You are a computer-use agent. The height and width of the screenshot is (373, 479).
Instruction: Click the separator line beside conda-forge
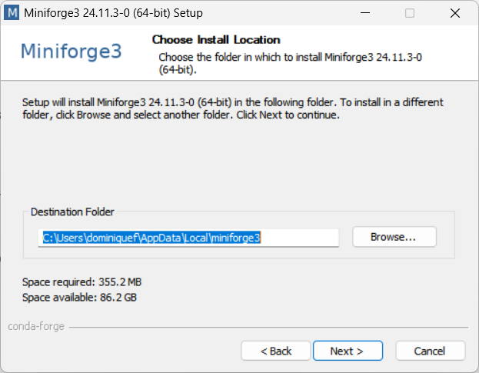click(268, 328)
